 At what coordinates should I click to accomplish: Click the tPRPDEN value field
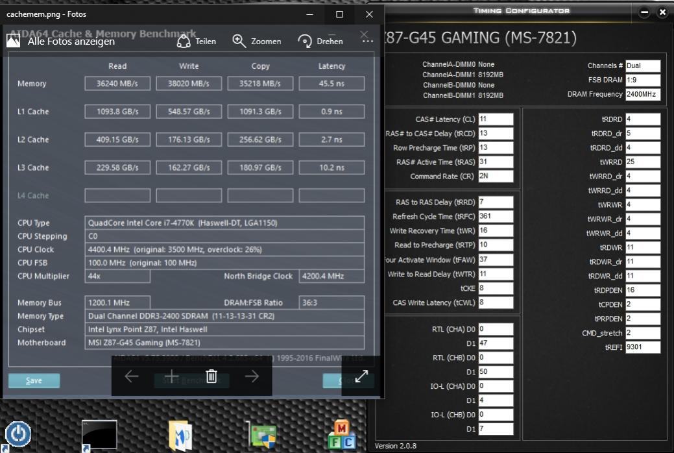pos(643,319)
